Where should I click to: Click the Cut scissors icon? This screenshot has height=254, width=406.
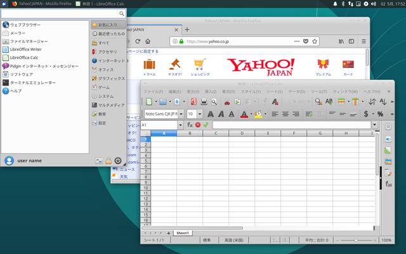point(227,102)
